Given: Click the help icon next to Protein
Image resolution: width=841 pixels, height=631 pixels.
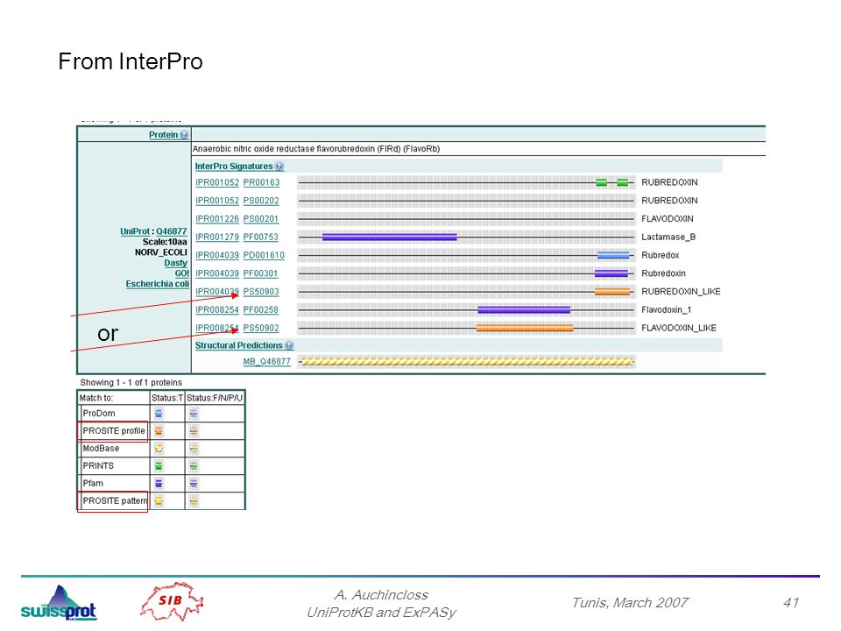Looking at the screenshot, I should pyautogui.click(x=184, y=135).
